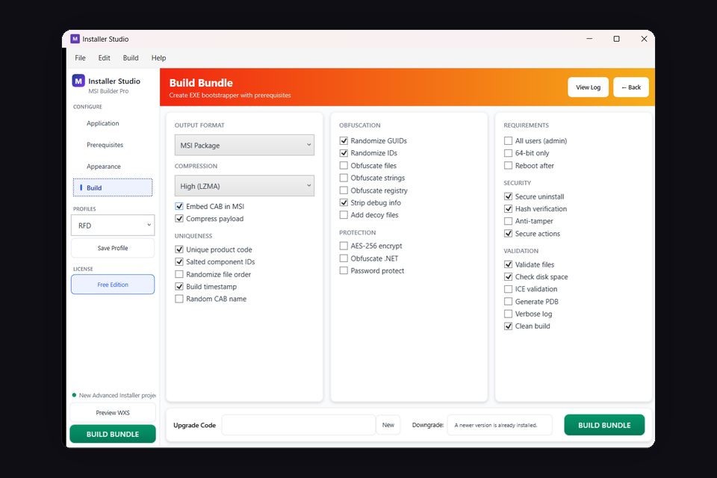Image resolution: width=717 pixels, height=478 pixels.
Task: Disable Strip debug info
Action: pos(344,202)
